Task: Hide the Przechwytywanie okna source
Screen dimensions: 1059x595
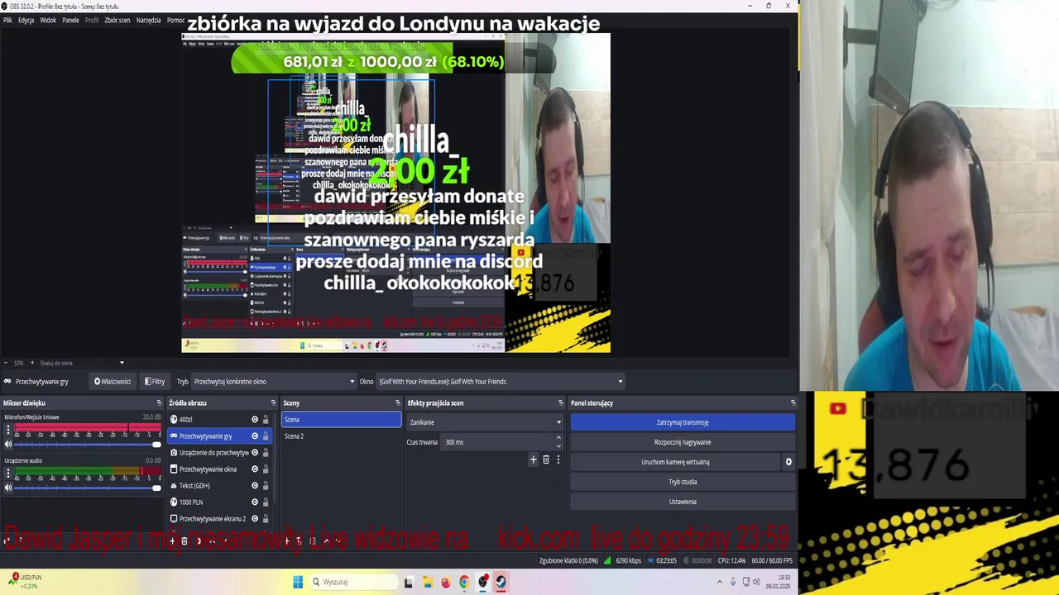Action: pos(255,469)
